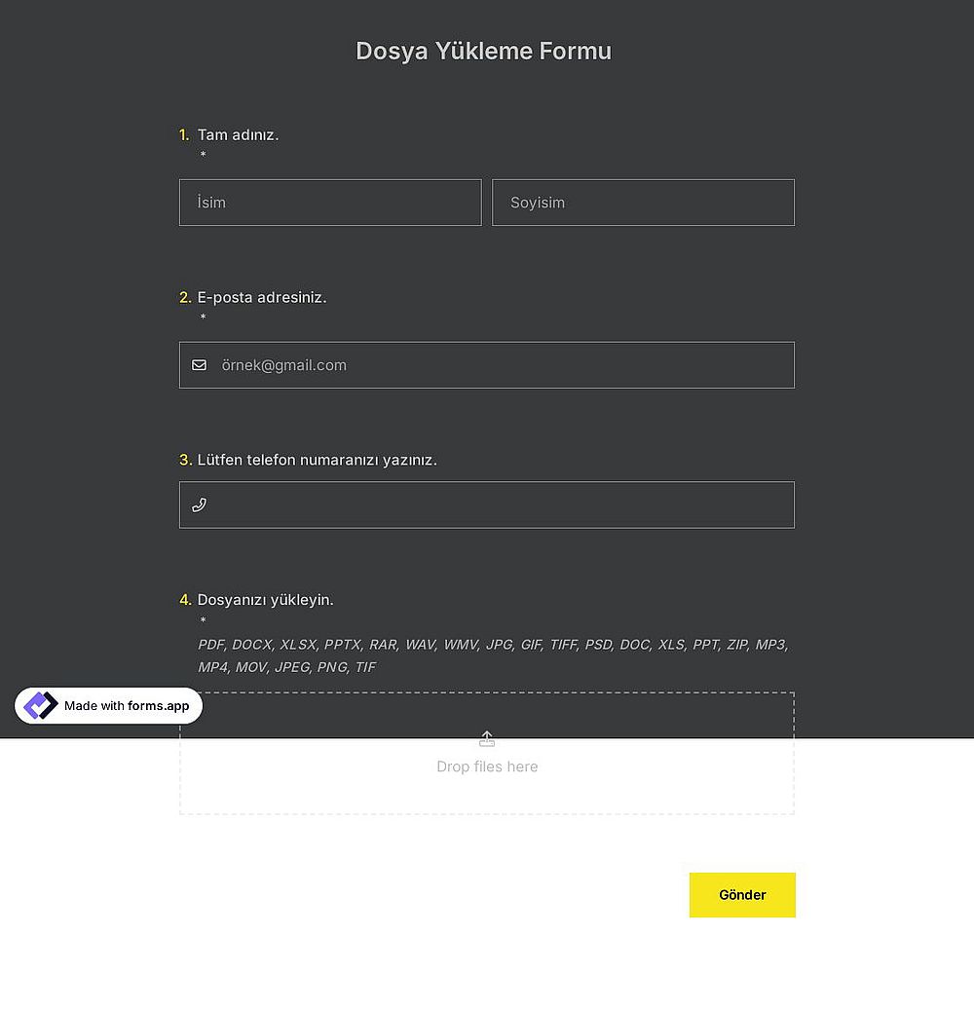Focus the örnek@gmail.com email field
This screenshot has height=1009, width=974.
click(x=487, y=365)
